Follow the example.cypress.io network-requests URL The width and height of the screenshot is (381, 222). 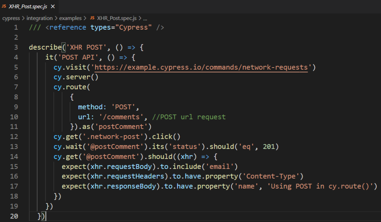click(x=201, y=67)
